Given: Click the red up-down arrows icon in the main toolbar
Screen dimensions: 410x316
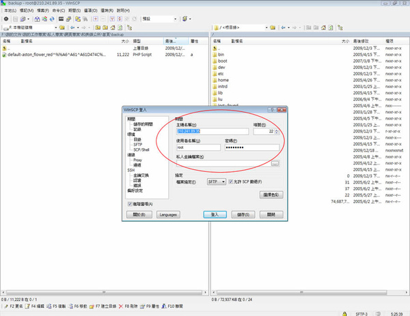Looking at the screenshot, I should pos(120,19).
